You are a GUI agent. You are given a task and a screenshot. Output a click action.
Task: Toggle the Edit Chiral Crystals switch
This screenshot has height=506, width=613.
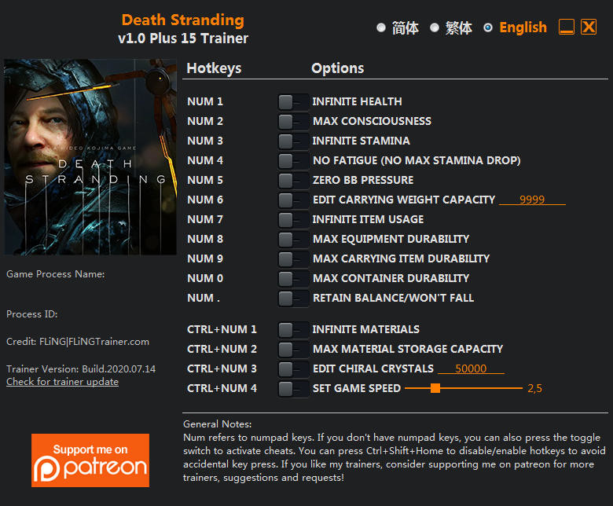coord(293,368)
